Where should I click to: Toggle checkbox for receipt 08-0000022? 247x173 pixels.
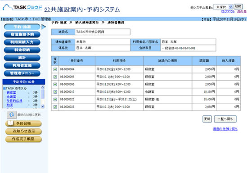click(55, 100)
